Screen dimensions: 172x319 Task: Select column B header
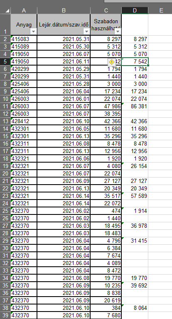tap(64, 10)
